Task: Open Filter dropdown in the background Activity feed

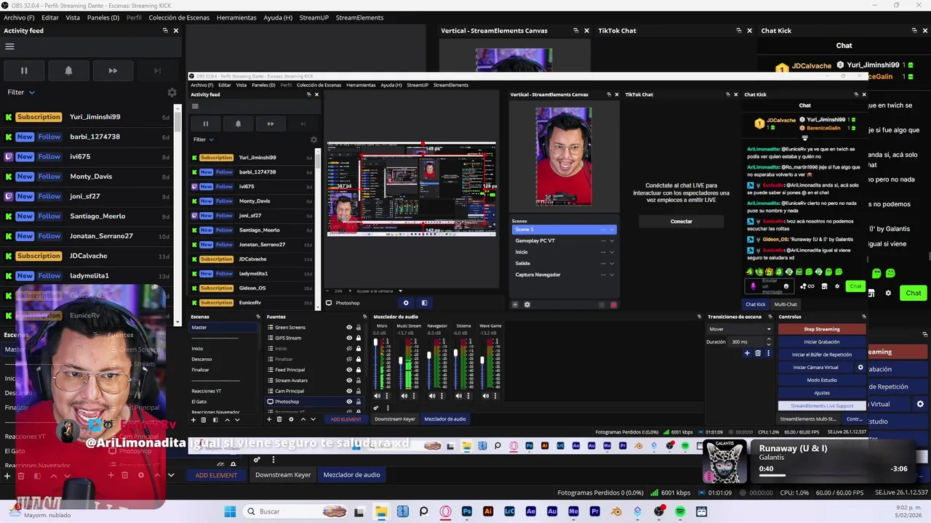Action: [x=21, y=92]
